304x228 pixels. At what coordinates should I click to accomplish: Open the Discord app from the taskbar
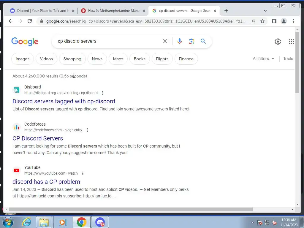100,222
